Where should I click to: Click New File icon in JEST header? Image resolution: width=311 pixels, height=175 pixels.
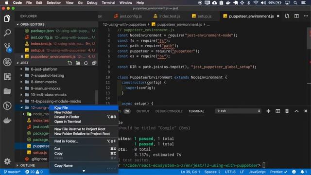(x=70, y=63)
